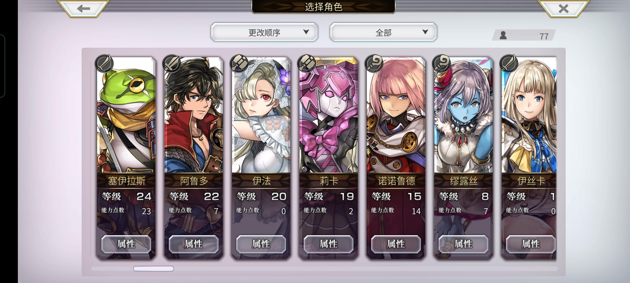630x283 pixels.
Task: Click the hammer weapon icon on 伊法
Action: 239,63
